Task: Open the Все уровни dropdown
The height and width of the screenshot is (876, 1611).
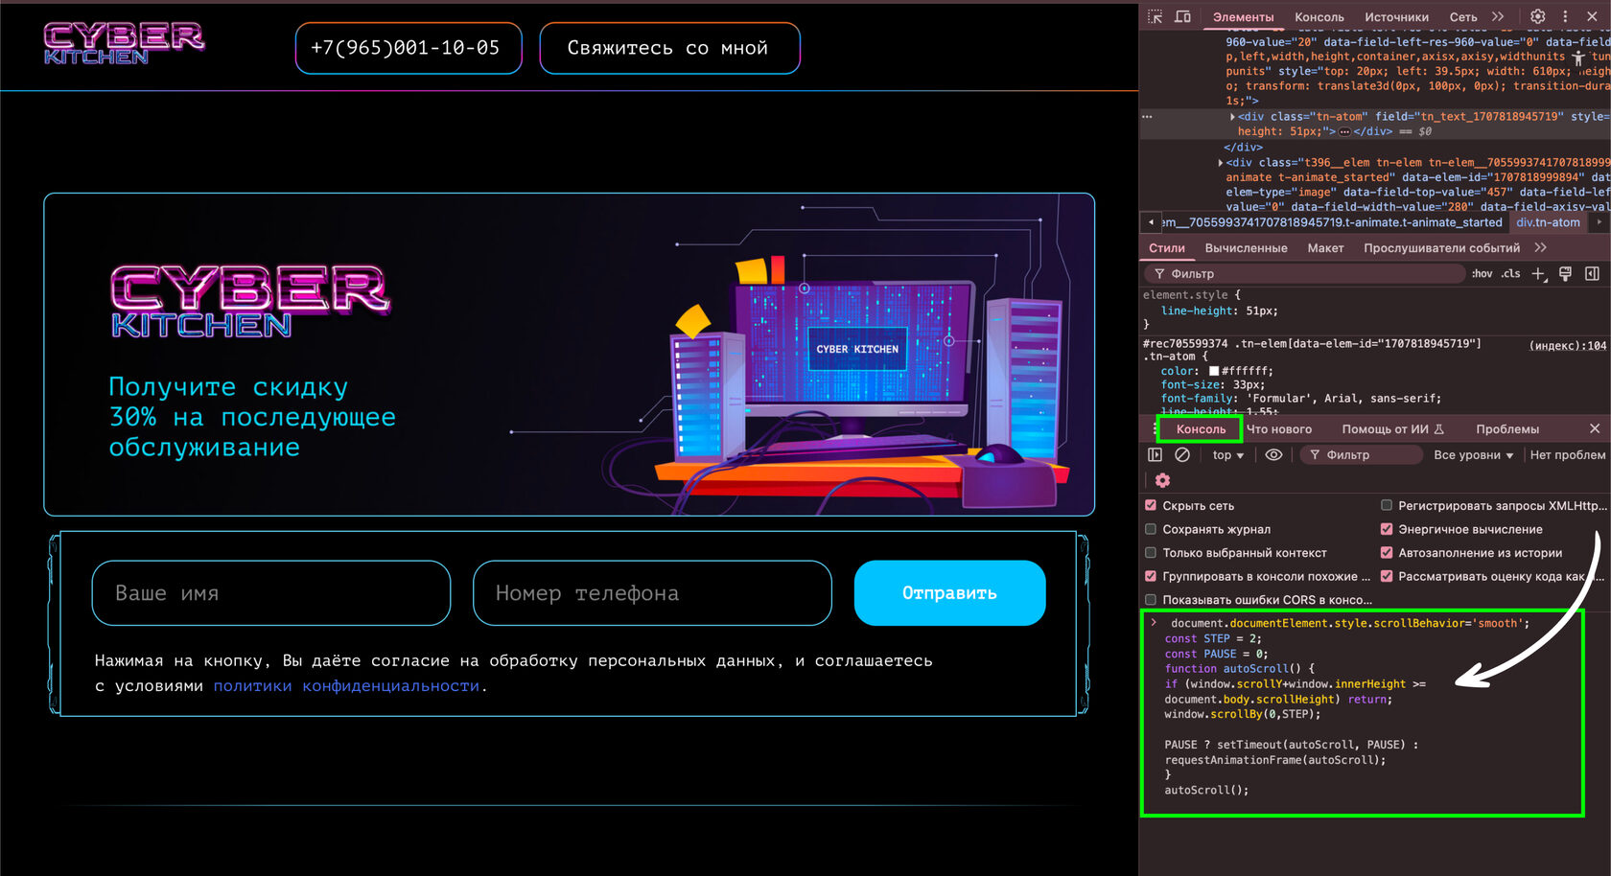Action: click(1473, 455)
